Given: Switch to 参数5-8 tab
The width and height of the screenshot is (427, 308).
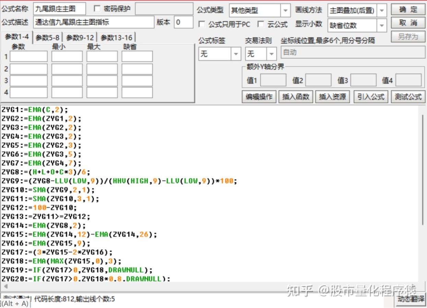Looking at the screenshot, I should [47, 38].
